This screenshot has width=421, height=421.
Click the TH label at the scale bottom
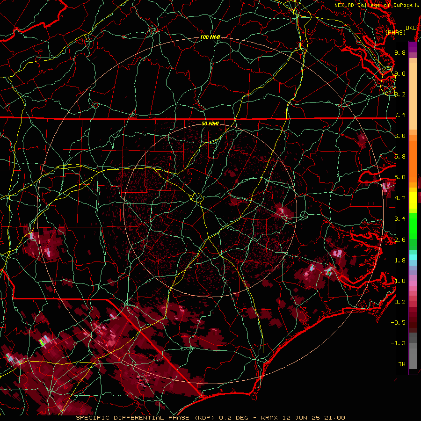pos(402,364)
